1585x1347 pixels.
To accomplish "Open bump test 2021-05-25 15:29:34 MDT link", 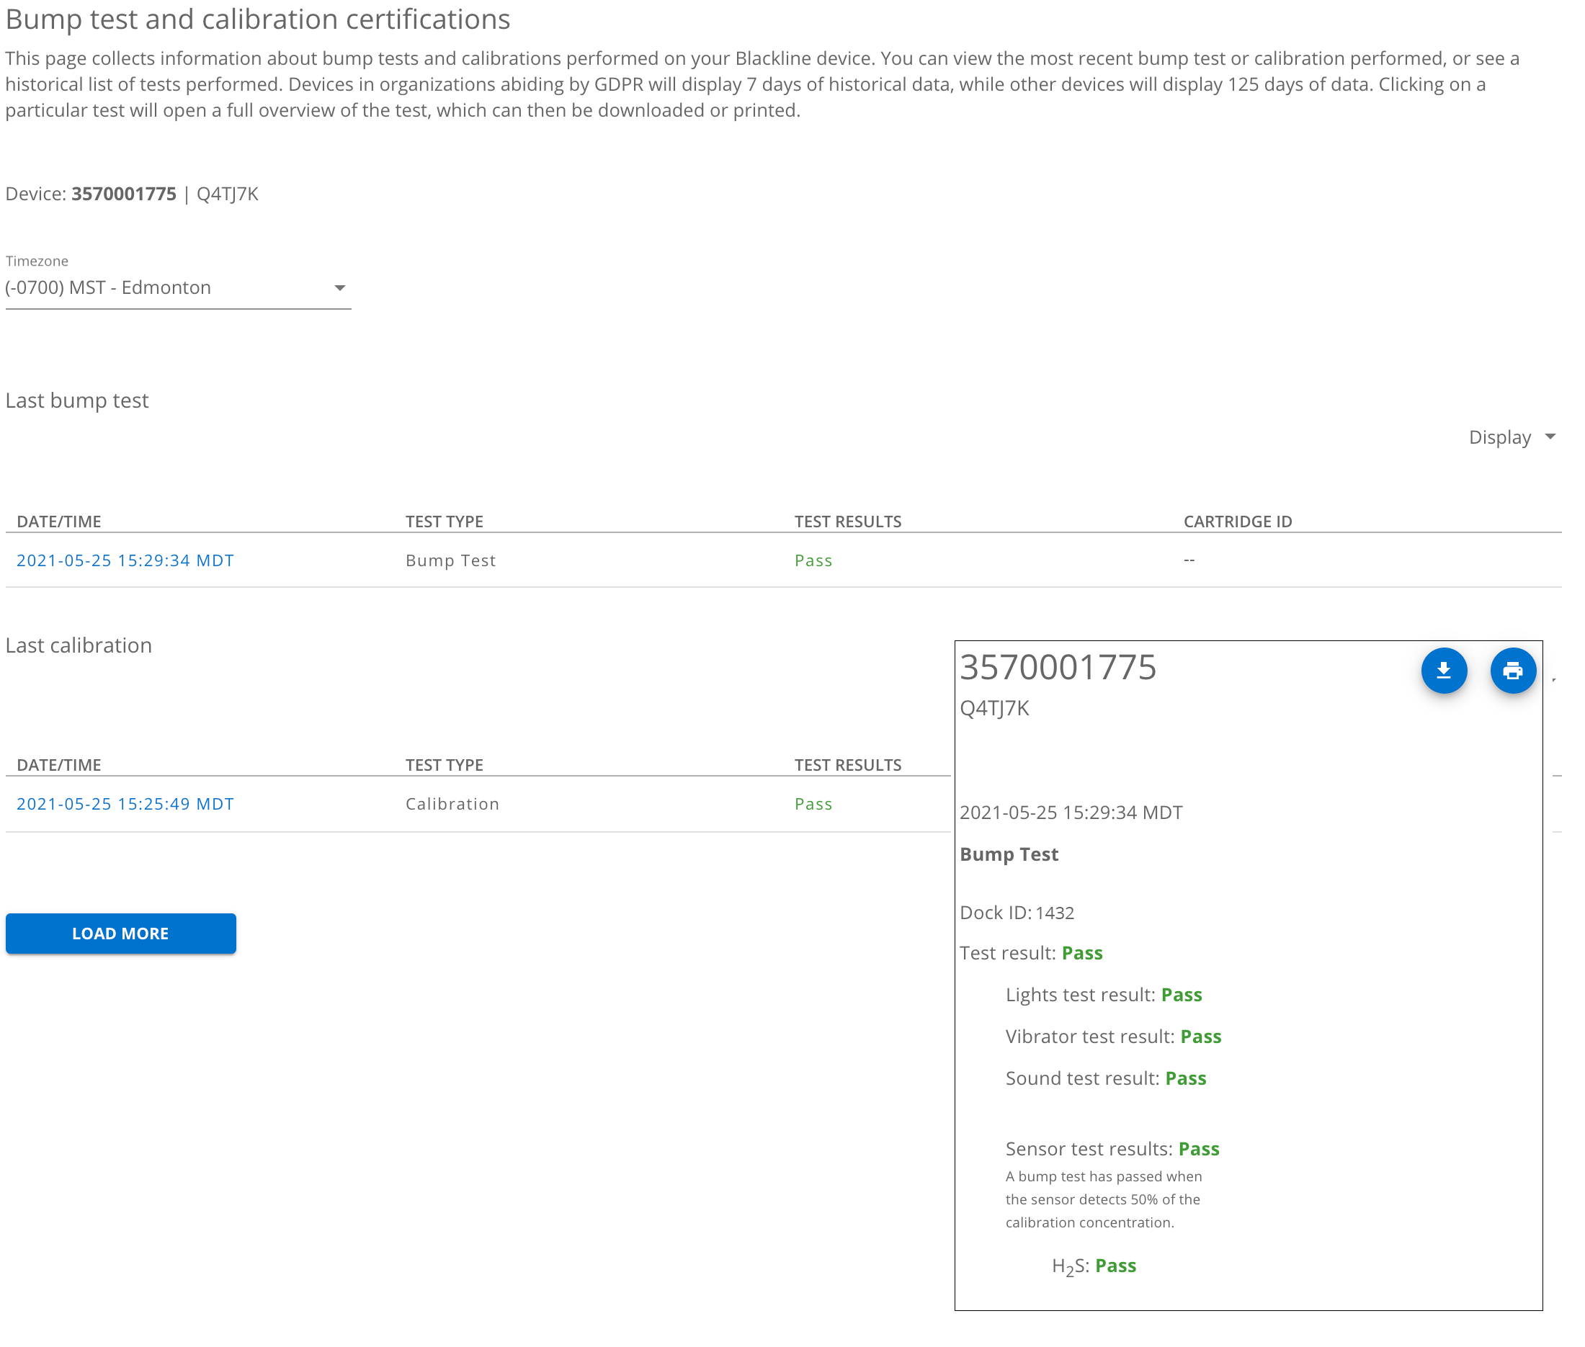I will click(125, 560).
